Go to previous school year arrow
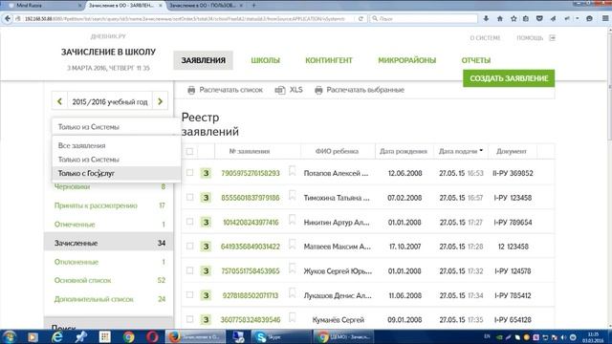Screen dimensions: 612x344 (59, 101)
